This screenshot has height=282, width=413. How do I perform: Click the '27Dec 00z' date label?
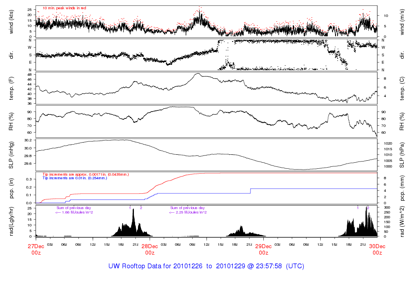click(x=36, y=249)
